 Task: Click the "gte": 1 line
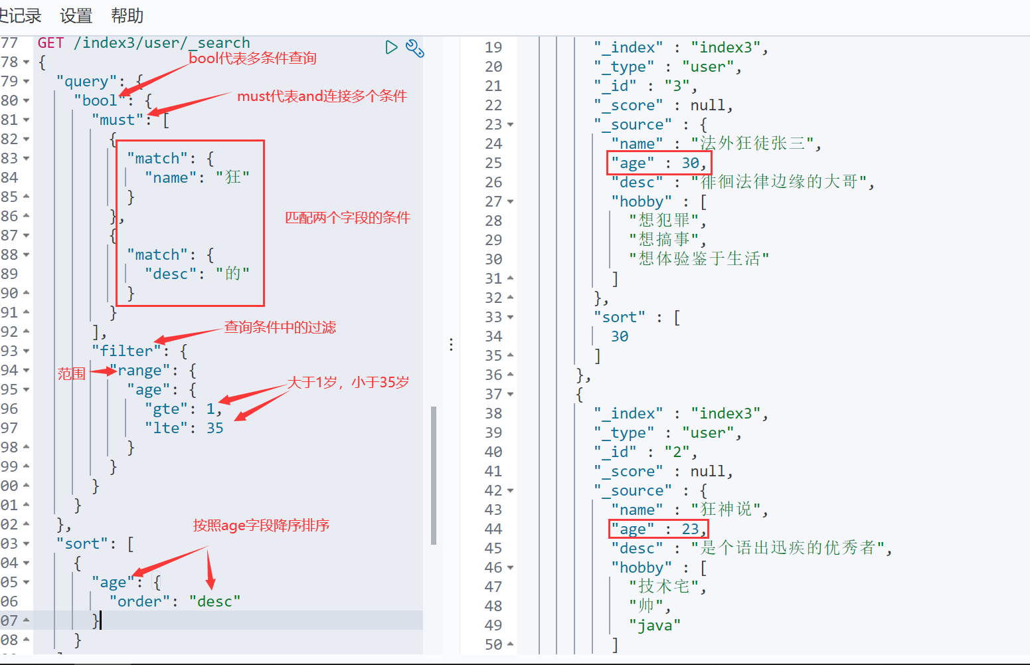click(183, 409)
